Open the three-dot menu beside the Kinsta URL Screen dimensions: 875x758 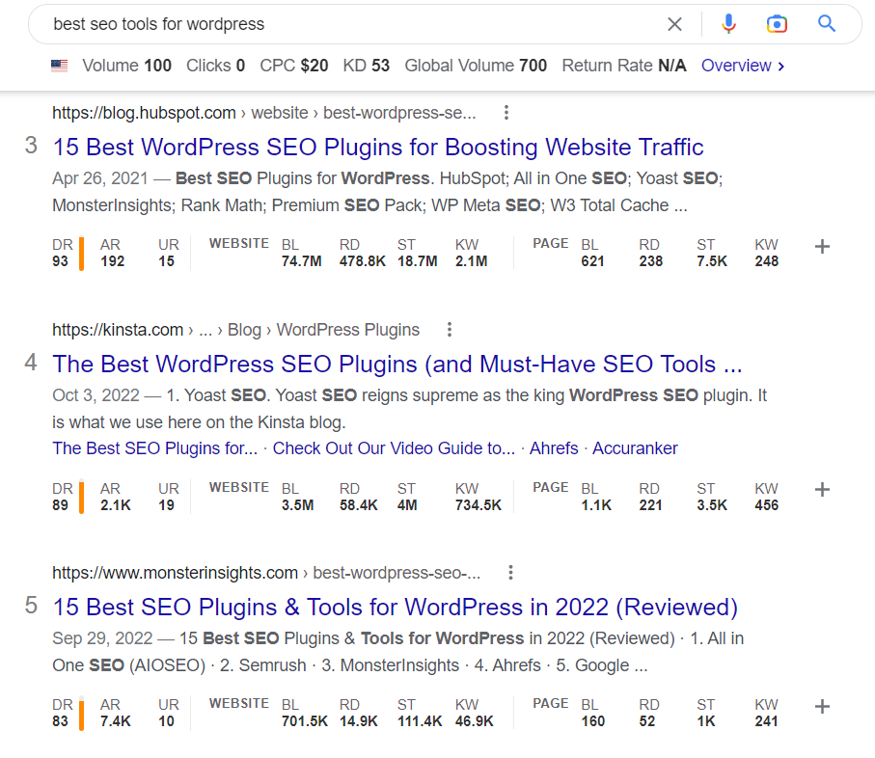[x=450, y=330]
